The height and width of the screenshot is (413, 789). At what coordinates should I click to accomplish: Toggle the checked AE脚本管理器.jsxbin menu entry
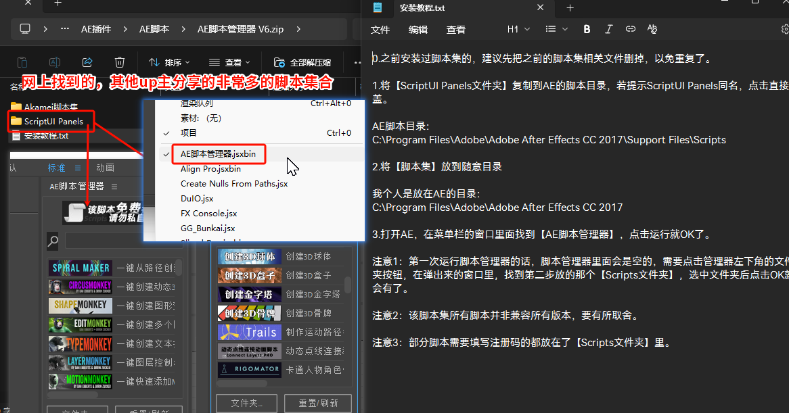point(259,153)
